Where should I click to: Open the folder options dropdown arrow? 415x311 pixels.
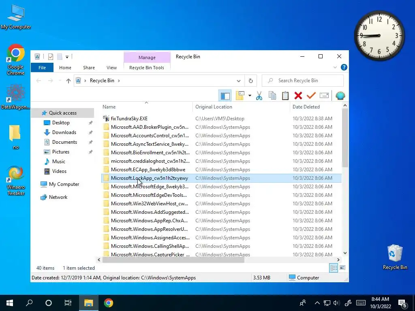250,96
